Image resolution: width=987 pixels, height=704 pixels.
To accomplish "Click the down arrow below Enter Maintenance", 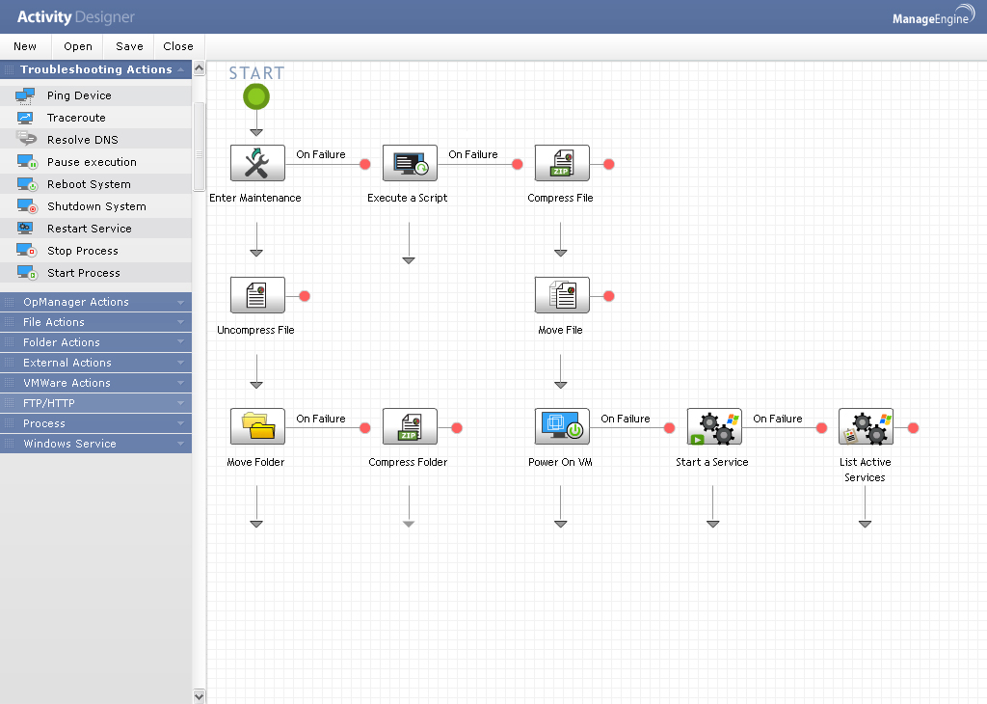I will (256, 239).
